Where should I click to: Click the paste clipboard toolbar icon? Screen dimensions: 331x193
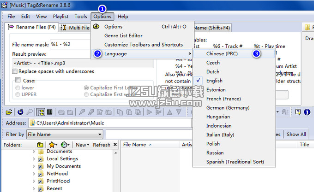(129, 112)
